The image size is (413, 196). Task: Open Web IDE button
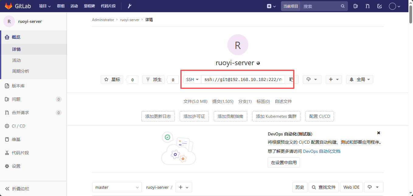(351, 187)
